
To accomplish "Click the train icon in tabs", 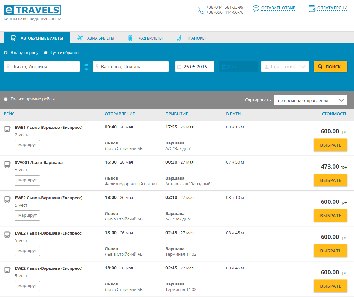I will click(130, 38).
